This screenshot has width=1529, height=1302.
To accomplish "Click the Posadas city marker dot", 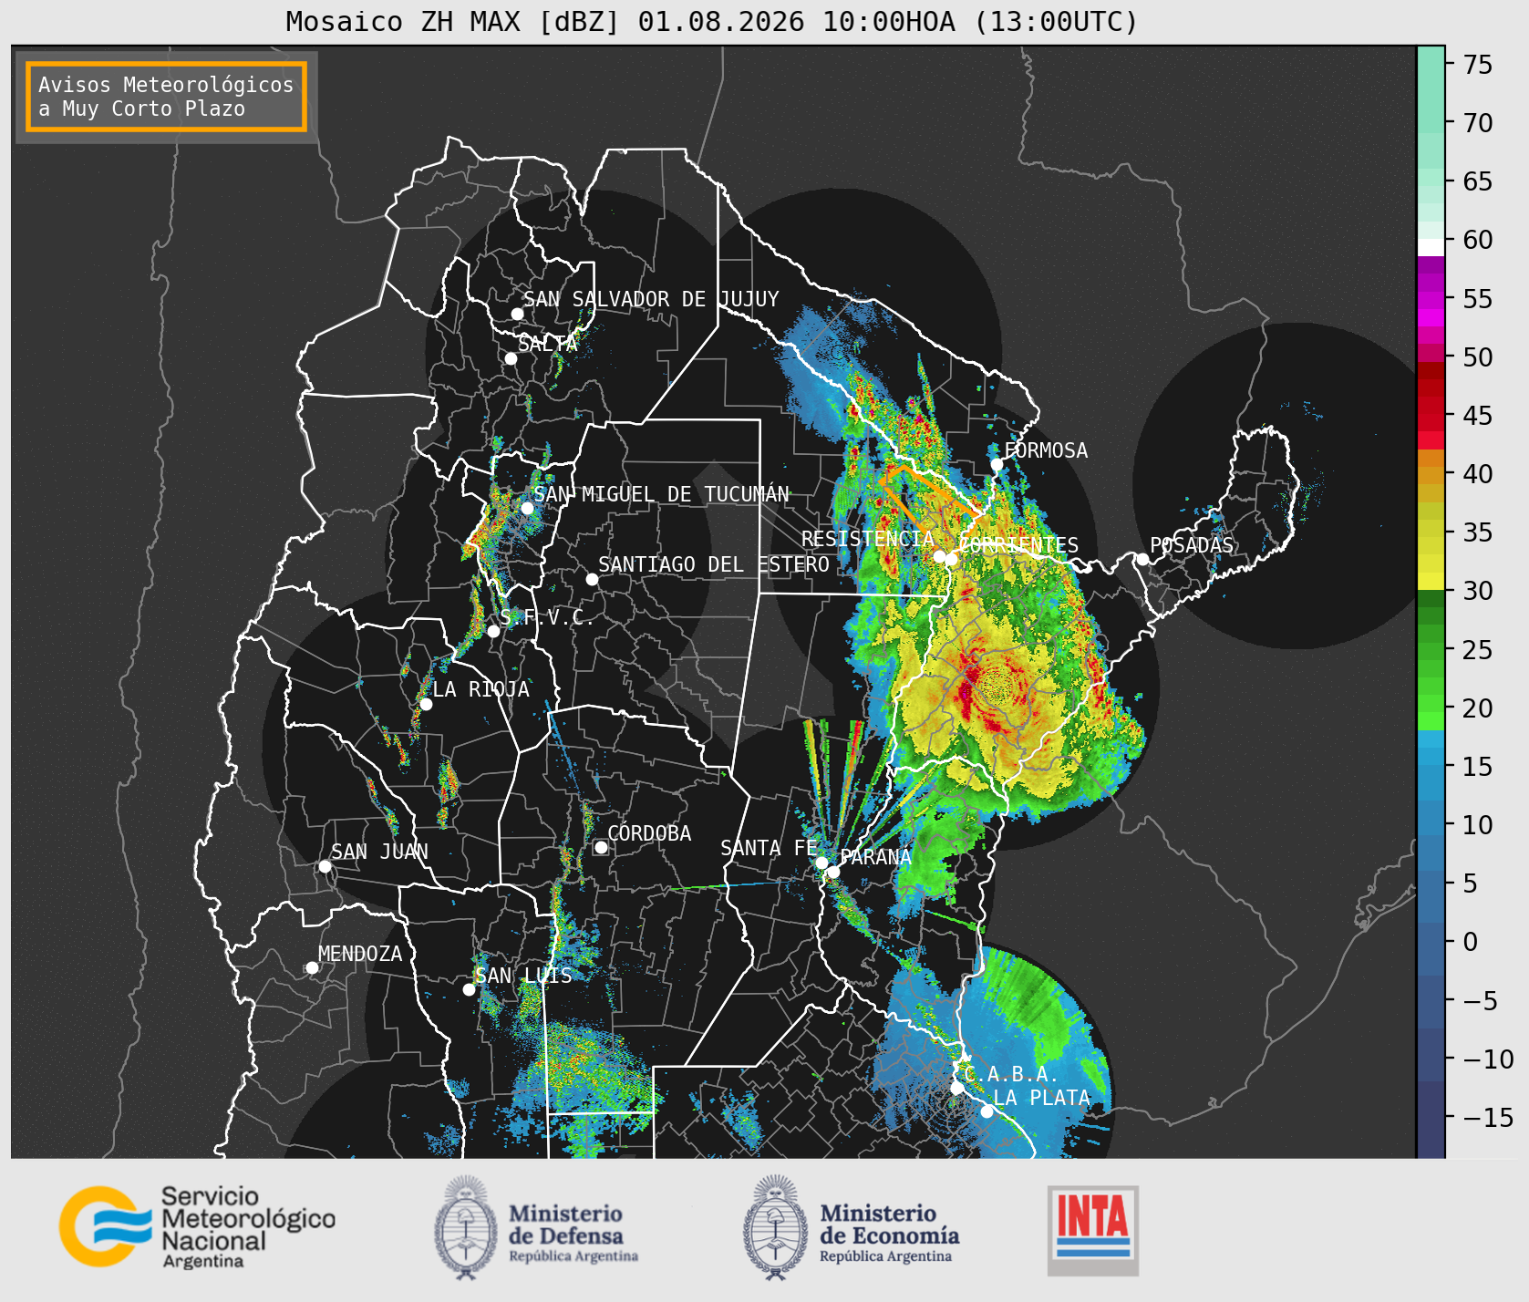I will 1142,559.
